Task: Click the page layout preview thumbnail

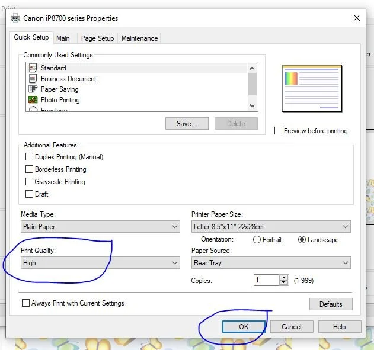Action: [312, 89]
